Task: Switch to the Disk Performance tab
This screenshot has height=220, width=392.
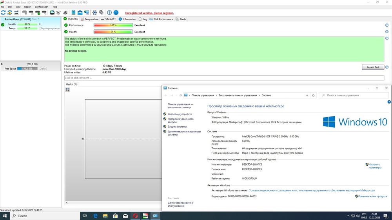Action: point(161,19)
